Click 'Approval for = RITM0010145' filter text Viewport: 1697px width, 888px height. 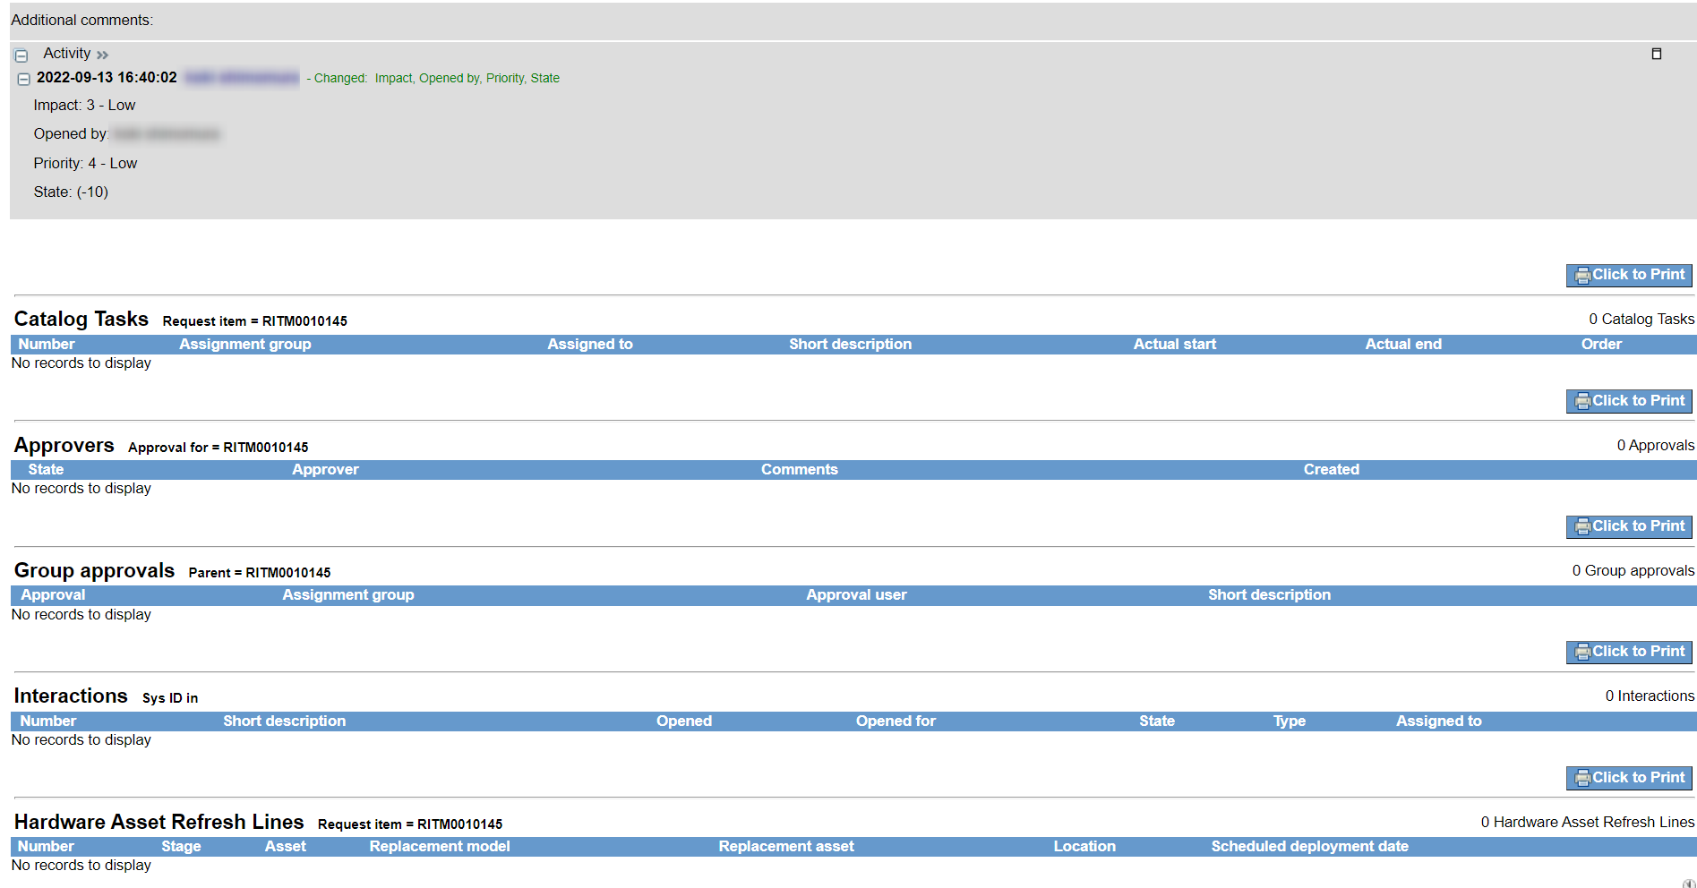219,448
